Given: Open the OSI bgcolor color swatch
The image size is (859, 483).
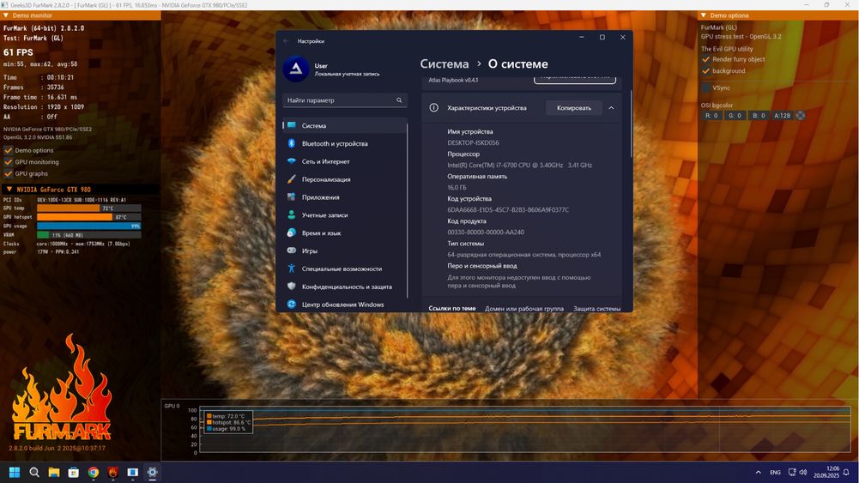Looking at the screenshot, I should pyautogui.click(x=801, y=116).
